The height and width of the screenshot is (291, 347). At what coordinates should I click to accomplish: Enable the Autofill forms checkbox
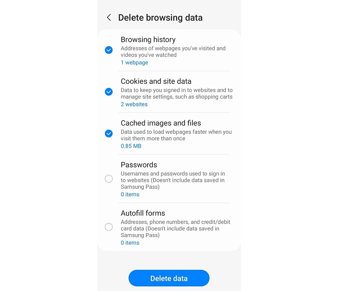109,227
